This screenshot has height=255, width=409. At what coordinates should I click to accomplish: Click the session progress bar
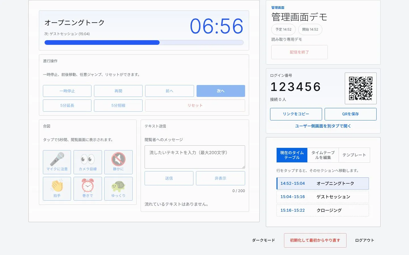(144, 42)
